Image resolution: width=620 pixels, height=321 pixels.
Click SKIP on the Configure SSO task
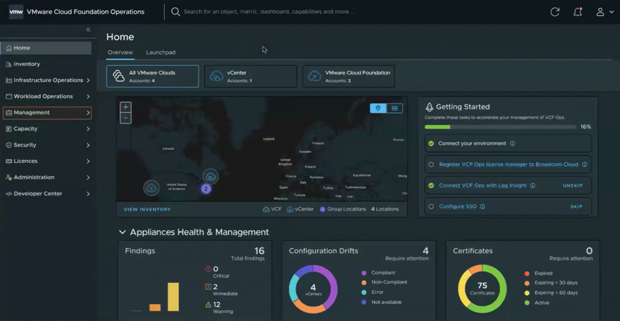(576, 206)
